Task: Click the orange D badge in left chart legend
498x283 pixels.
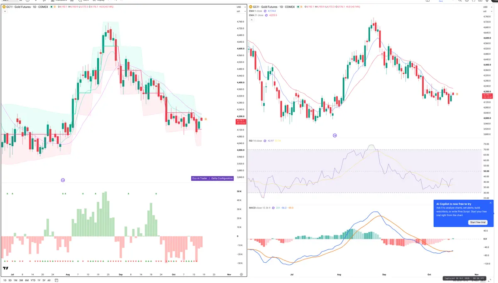Action: coord(54,7)
